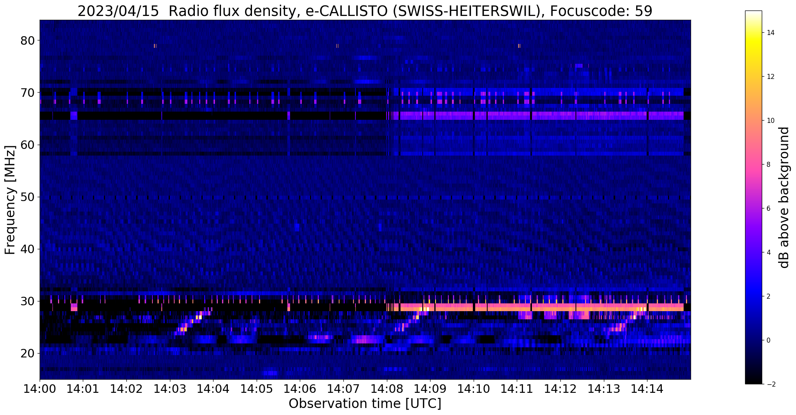Click the 14:14 time tick label
Screen dimensions: 796x415
tap(647, 389)
